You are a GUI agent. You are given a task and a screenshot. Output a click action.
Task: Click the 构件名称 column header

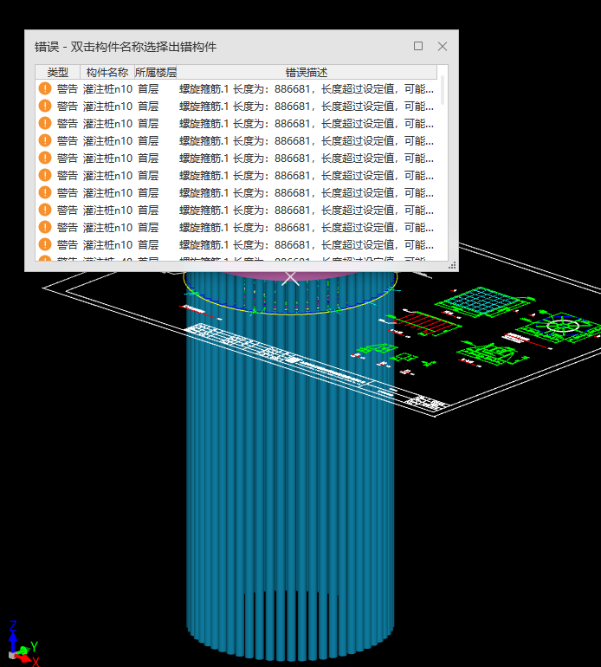click(x=107, y=72)
